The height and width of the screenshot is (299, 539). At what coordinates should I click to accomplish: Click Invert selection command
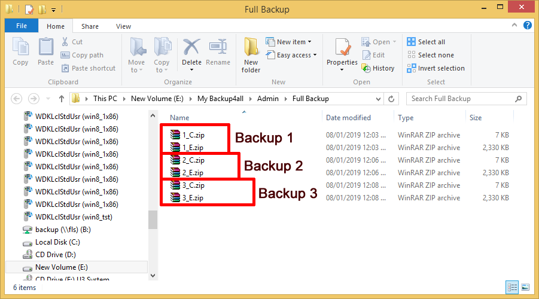436,68
